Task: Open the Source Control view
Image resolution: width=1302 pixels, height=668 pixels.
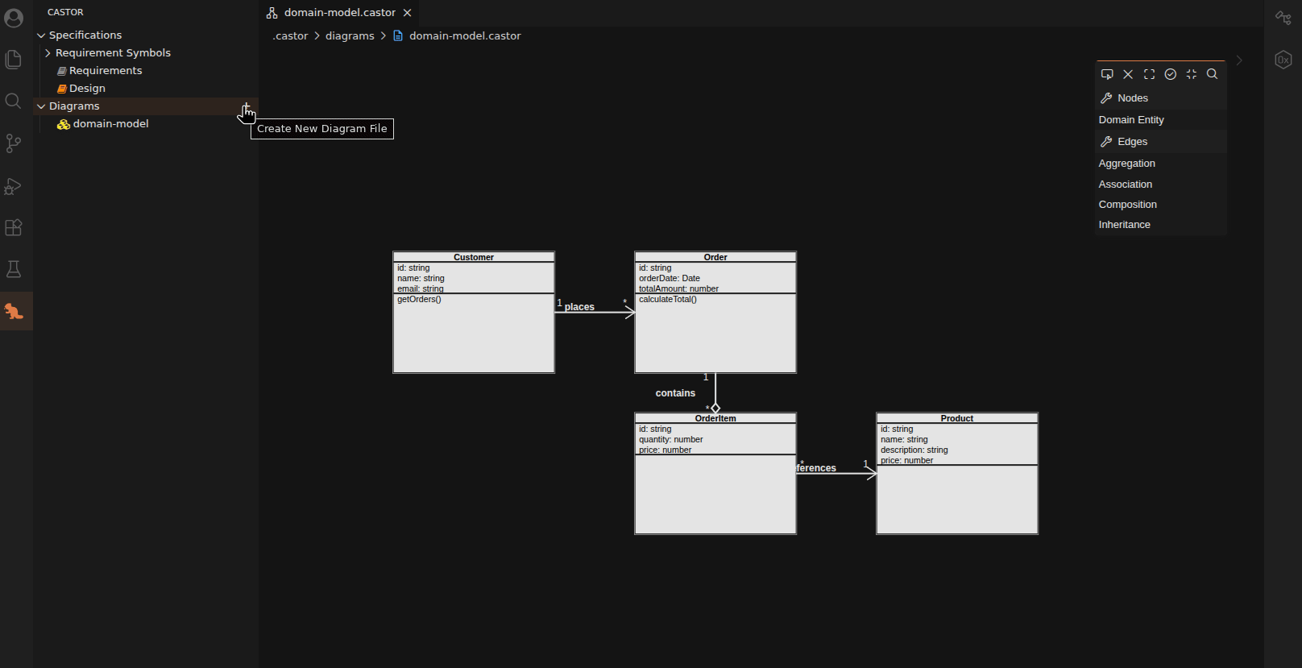Action: click(x=13, y=143)
